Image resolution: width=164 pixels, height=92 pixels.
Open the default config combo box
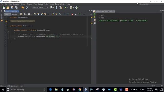(x=40, y=7)
